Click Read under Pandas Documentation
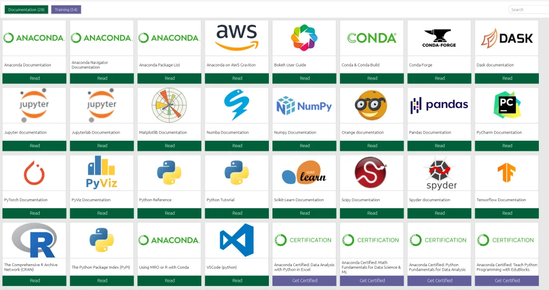549x290 pixels. (439, 146)
